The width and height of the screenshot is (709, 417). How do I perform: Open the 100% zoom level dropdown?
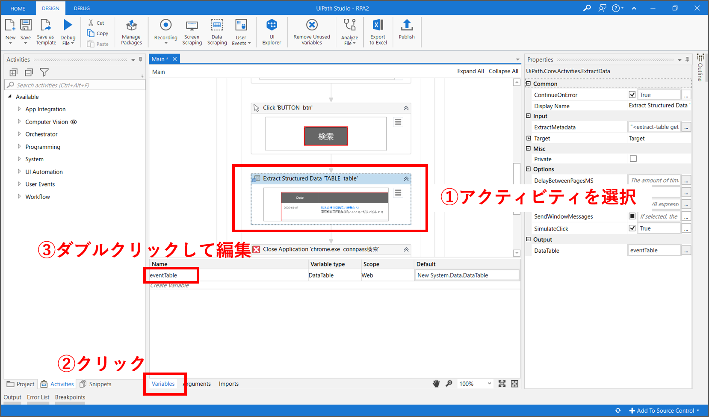click(x=489, y=384)
